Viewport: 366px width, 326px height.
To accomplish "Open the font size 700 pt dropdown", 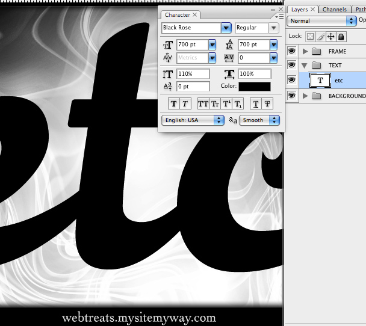I will click(x=212, y=45).
